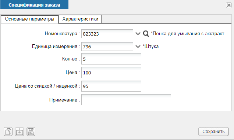Switch to the Характеристики tab

point(80,19)
